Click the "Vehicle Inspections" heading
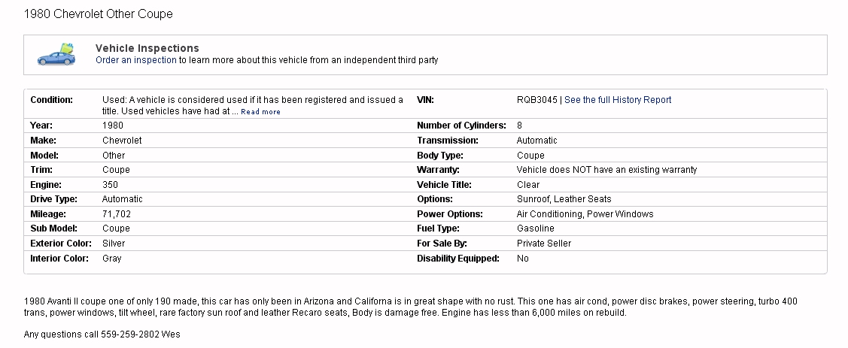 [x=147, y=48]
